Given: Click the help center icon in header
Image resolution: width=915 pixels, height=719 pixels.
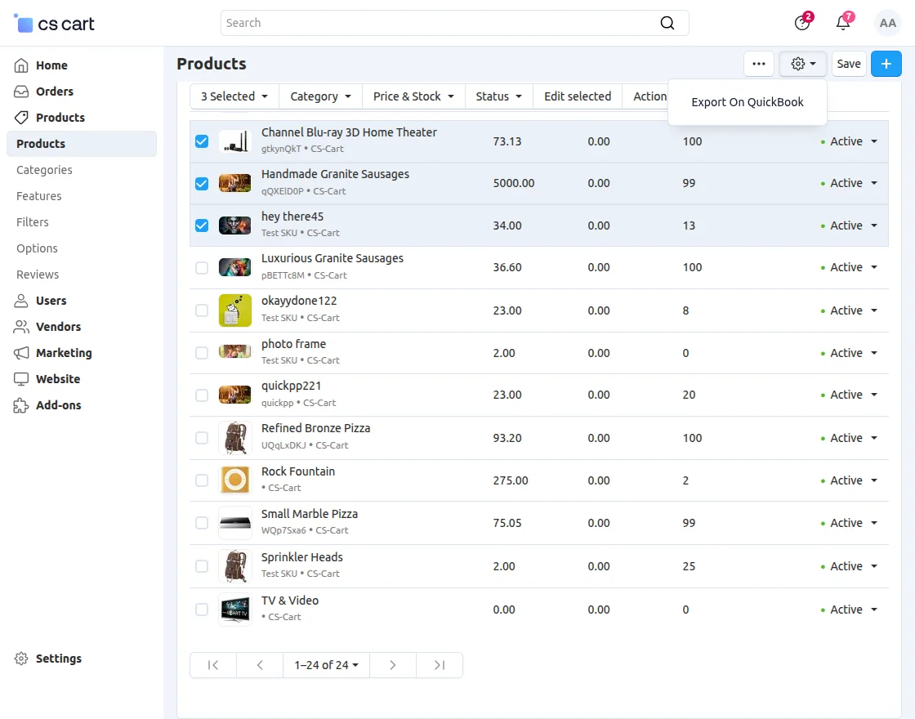Looking at the screenshot, I should (x=802, y=23).
